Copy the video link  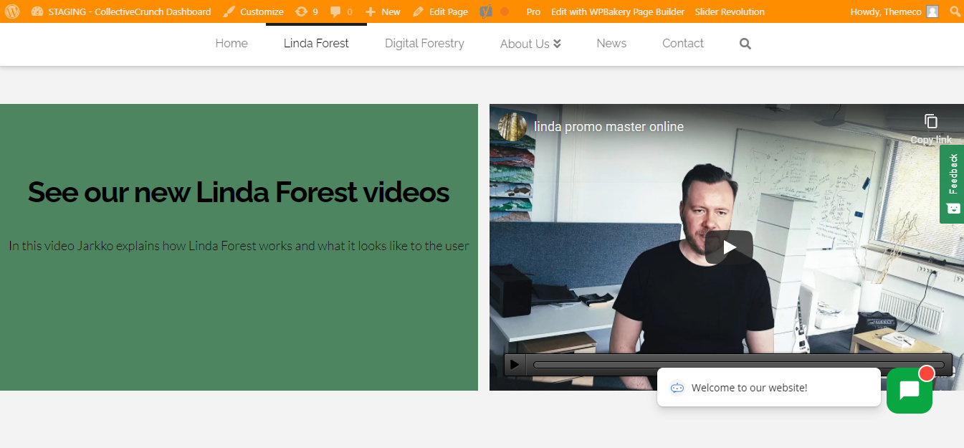pyautogui.click(x=931, y=128)
